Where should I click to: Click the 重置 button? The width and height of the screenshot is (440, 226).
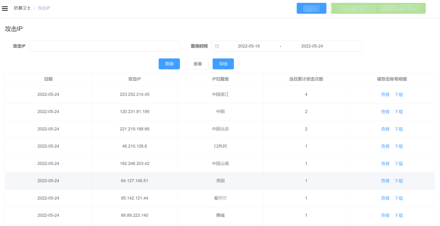198,64
